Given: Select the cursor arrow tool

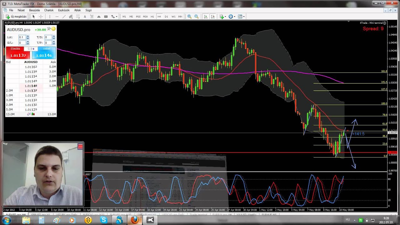Looking at the screenshot, I should (x=34, y=17).
